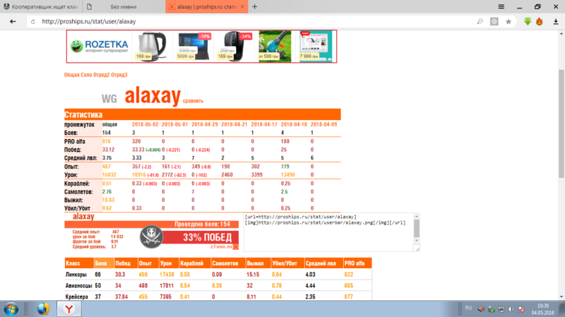The image size is (565, 317).
Task: Bookmark page with the star icon
Action: click(509, 22)
